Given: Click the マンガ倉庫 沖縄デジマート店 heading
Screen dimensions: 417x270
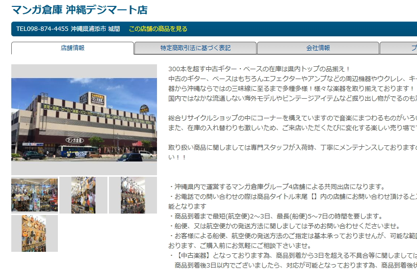Looking at the screenshot, I should [79, 10].
